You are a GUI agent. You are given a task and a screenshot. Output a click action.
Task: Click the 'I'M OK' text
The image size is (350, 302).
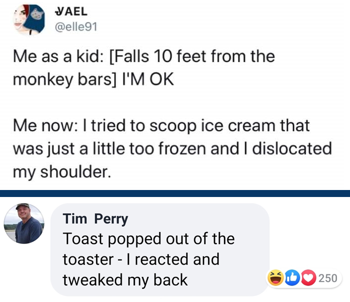(148, 79)
